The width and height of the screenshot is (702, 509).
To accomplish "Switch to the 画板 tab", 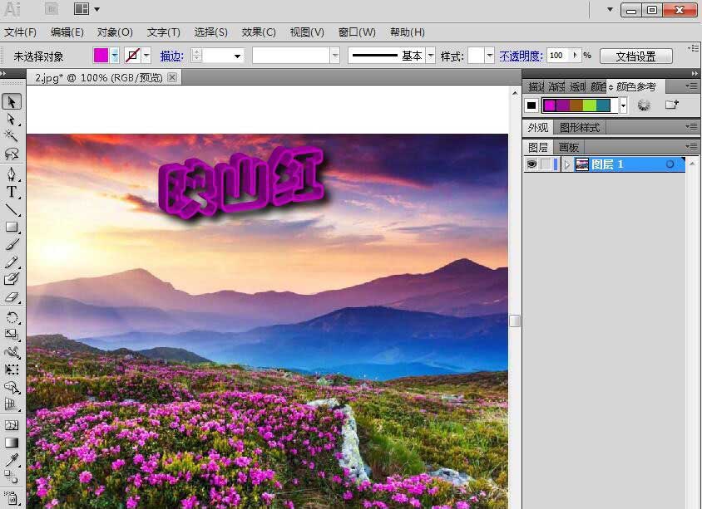I will pos(569,147).
